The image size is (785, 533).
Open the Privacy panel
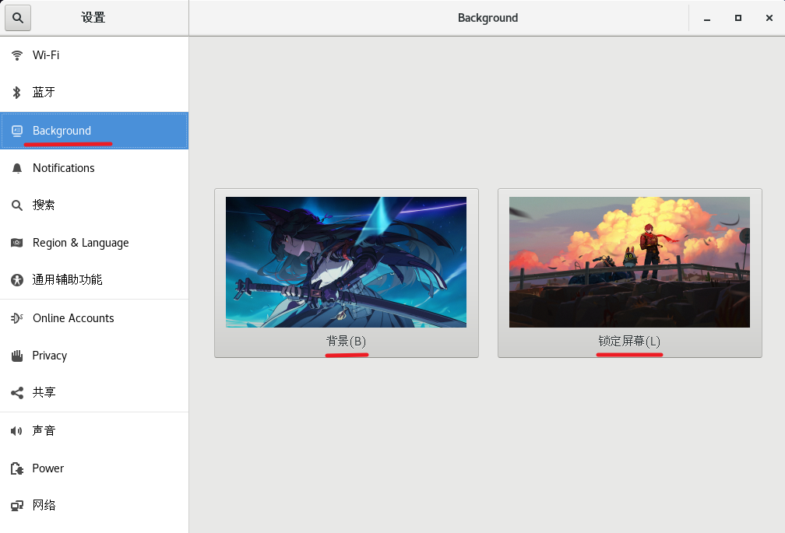point(94,356)
